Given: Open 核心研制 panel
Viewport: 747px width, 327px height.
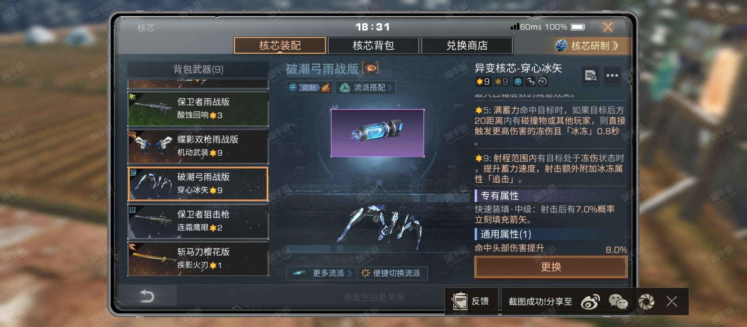Looking at the screenshot, I should (588, 46).
